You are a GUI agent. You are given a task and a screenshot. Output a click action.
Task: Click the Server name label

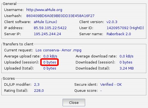91,34
